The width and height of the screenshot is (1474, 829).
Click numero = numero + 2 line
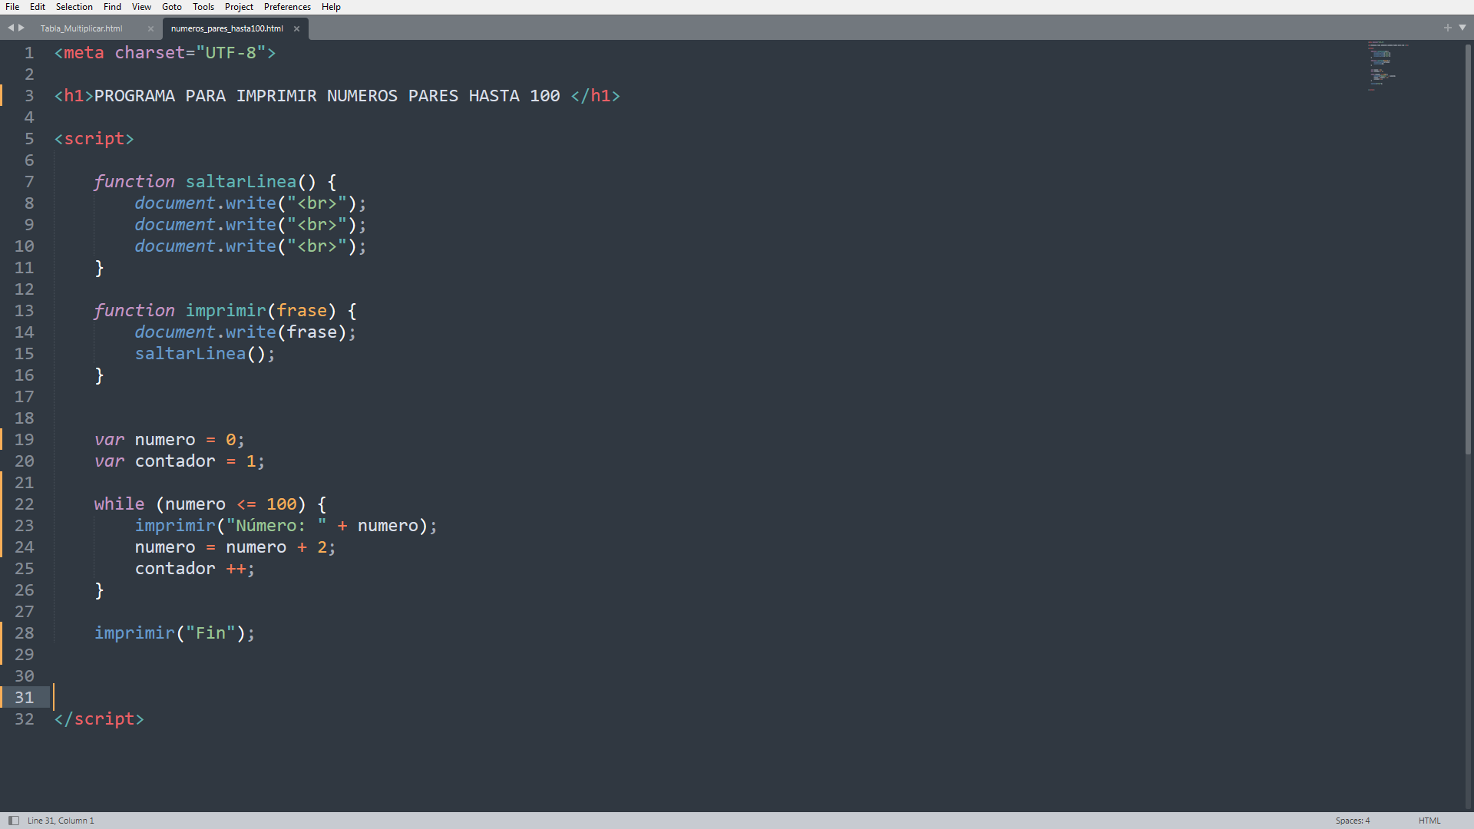pyautogui.click(x=236, y=547)
